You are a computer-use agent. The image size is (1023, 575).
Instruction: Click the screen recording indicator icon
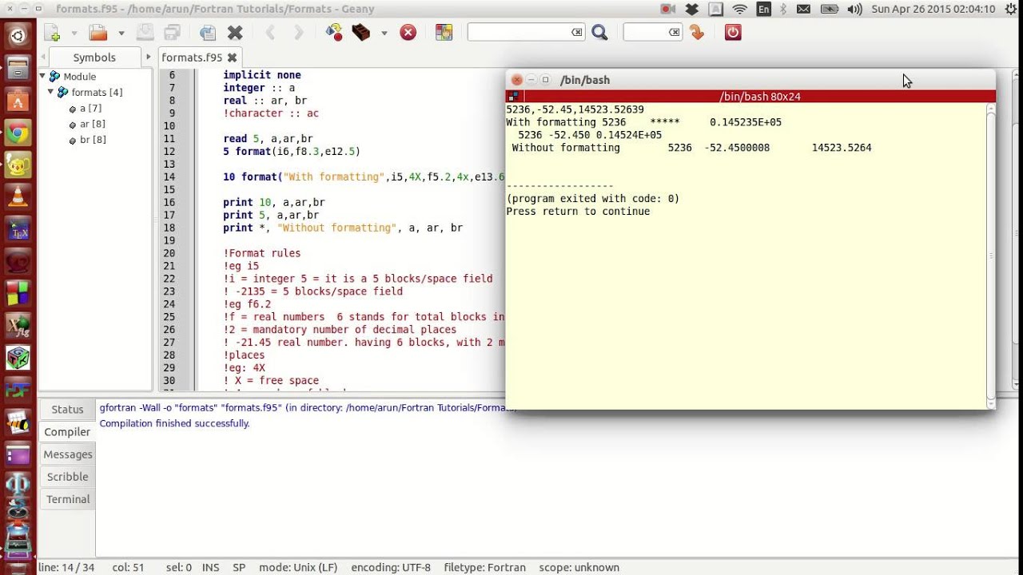pyautogui.click(x=668, y=9)
